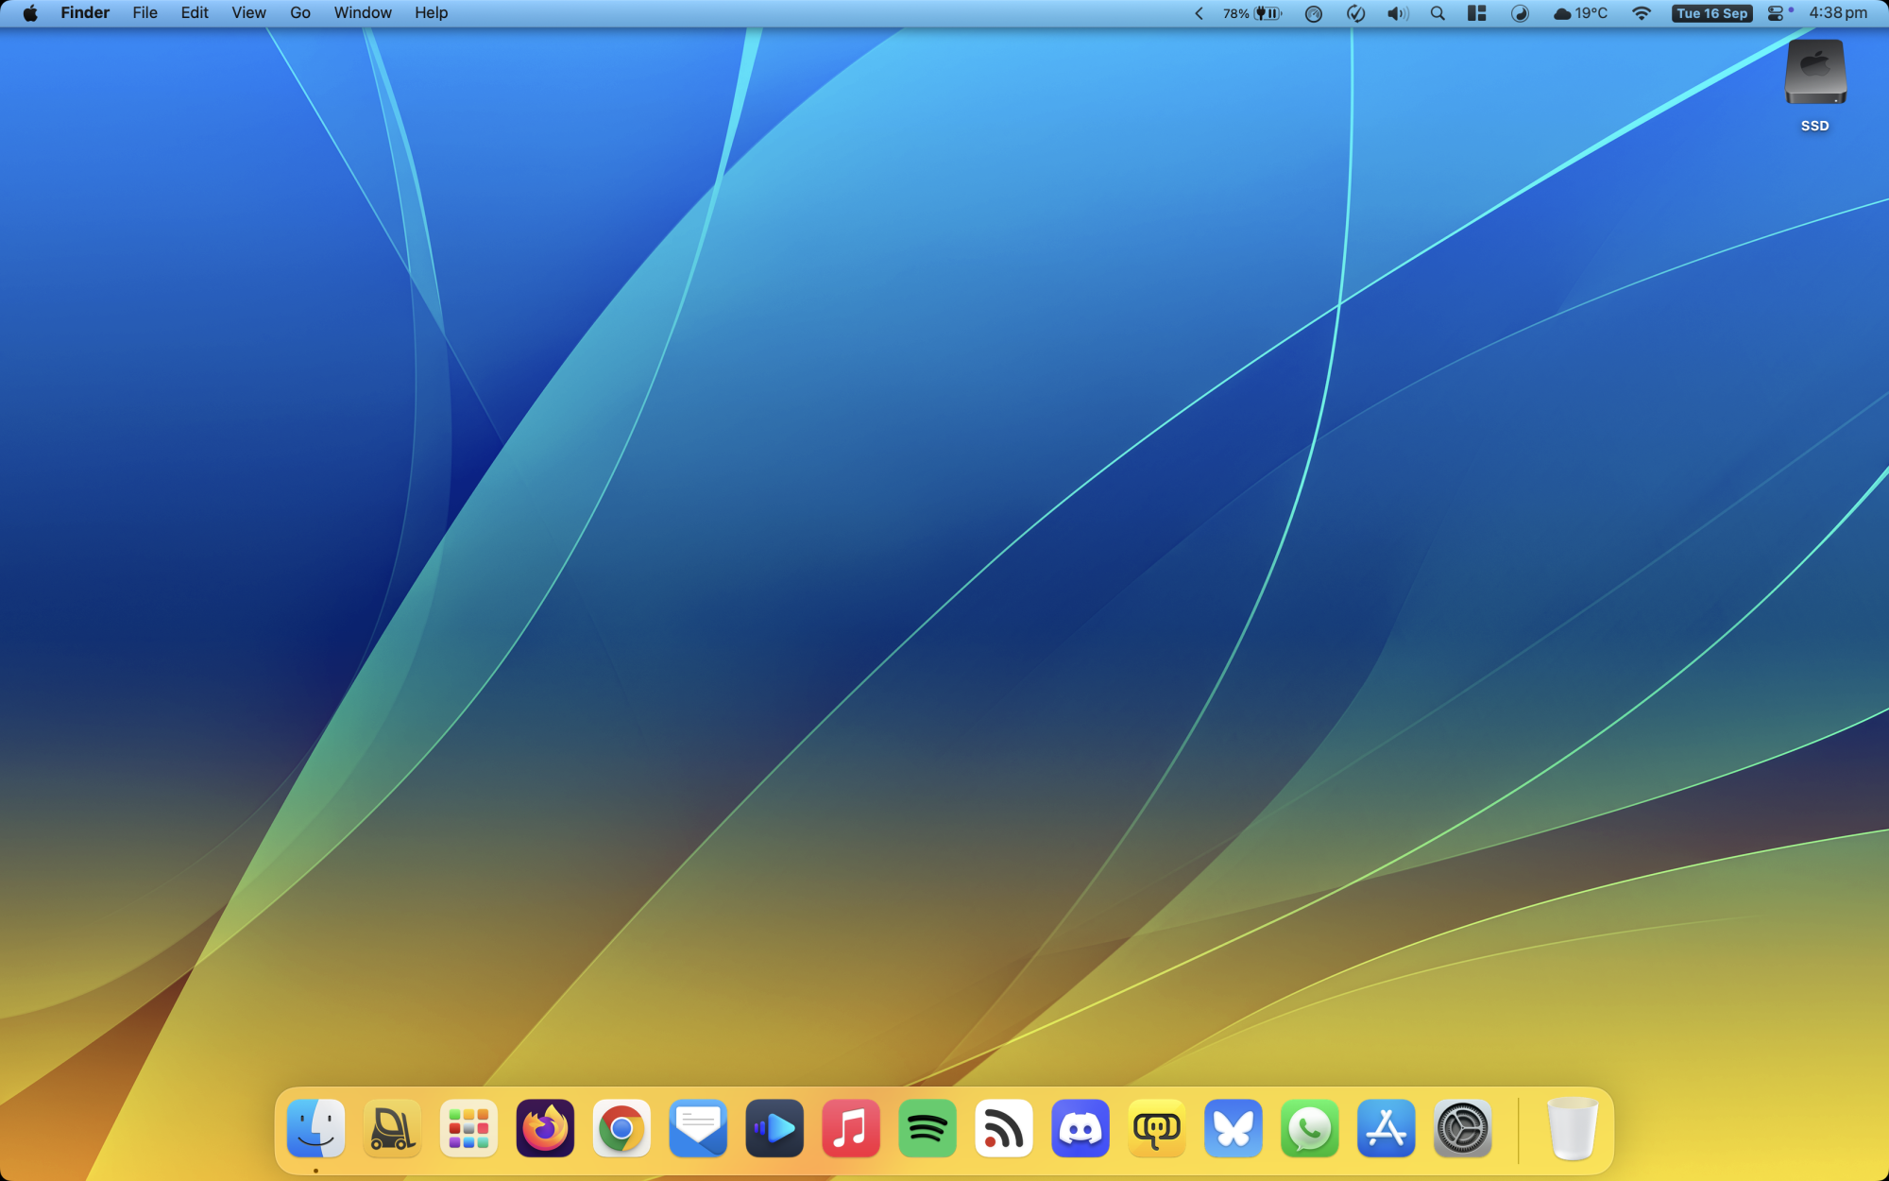Open the volume control in menu bar
The image size is (1889, 1181).
coord(1397,13)
